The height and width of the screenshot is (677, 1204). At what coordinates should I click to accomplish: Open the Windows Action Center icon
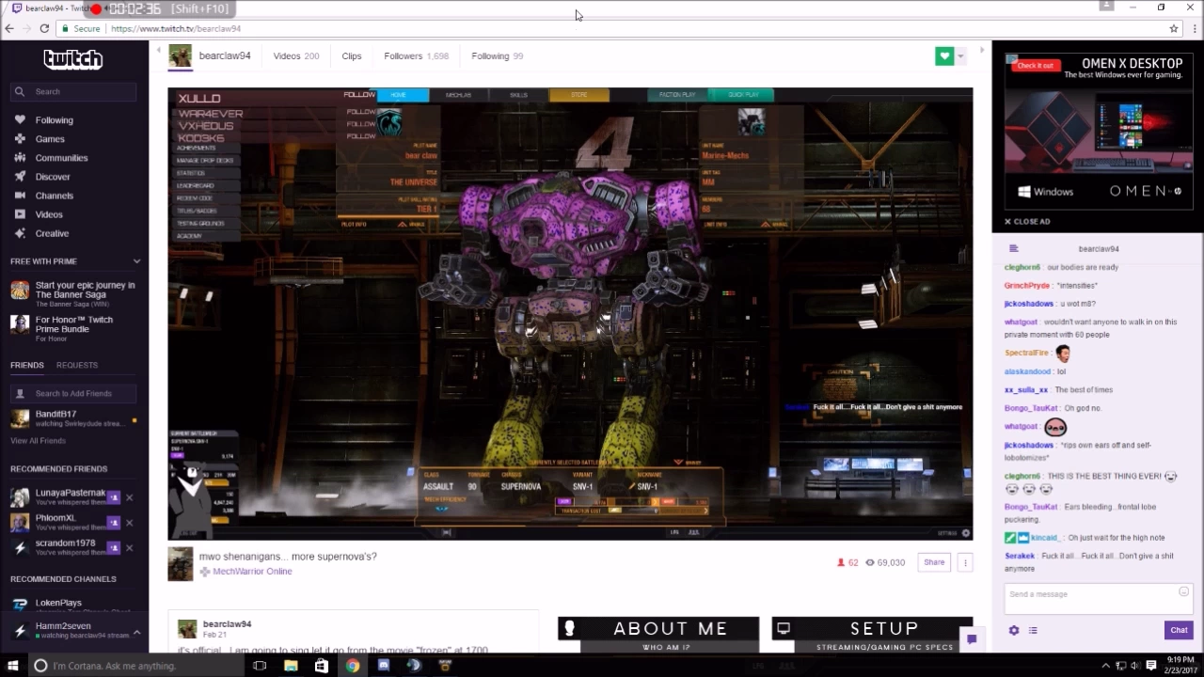(1151, 666)
